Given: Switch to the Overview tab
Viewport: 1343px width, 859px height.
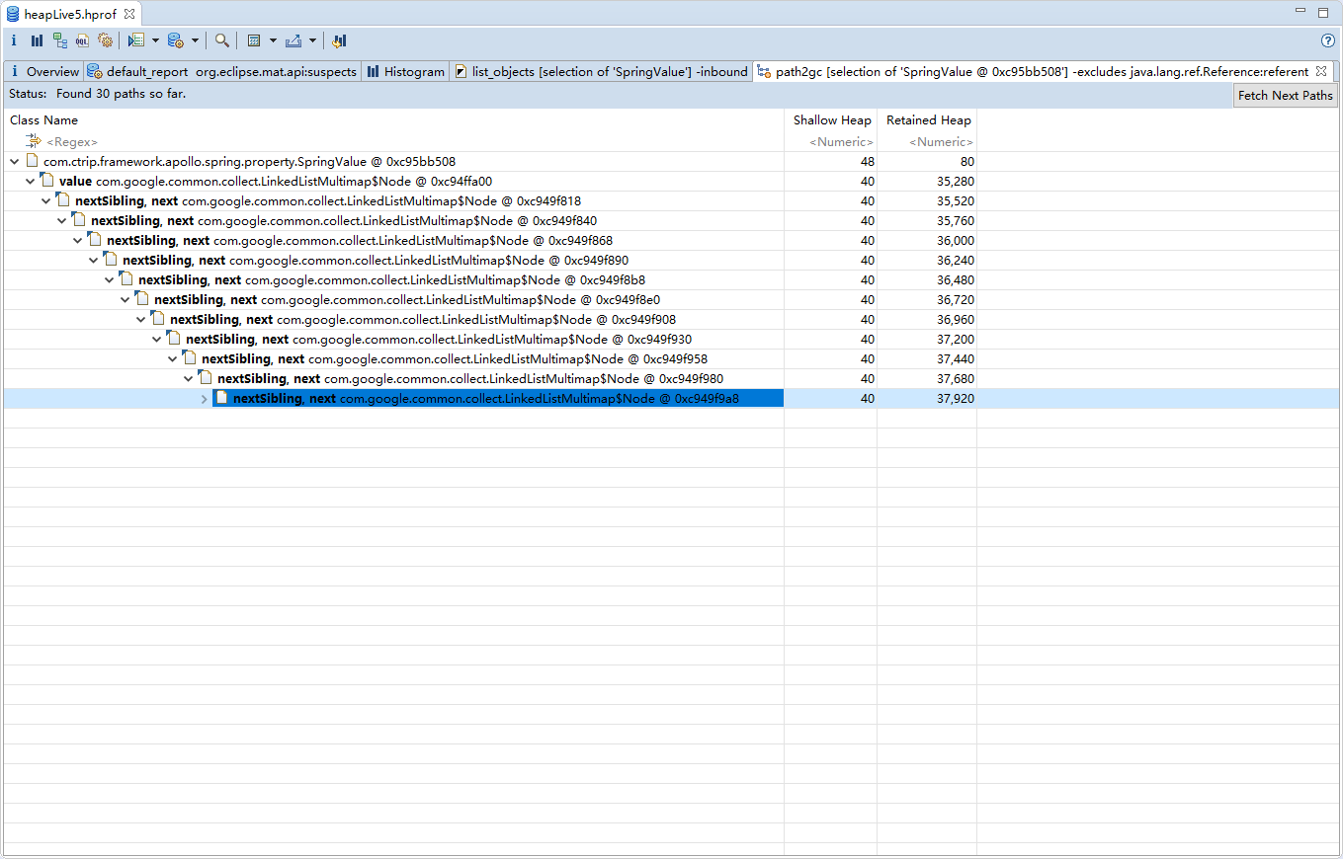Looking at the screenshot, I should pos(43,71).
